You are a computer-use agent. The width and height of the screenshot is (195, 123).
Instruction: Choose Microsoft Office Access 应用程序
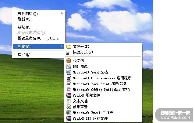click(x=103, y=78)
